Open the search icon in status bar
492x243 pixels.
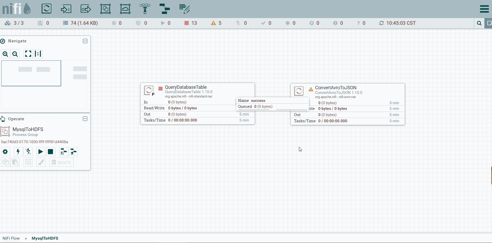coord(479,23)
